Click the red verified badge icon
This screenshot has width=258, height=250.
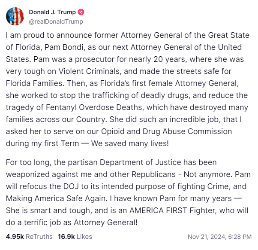pos(80,12)
